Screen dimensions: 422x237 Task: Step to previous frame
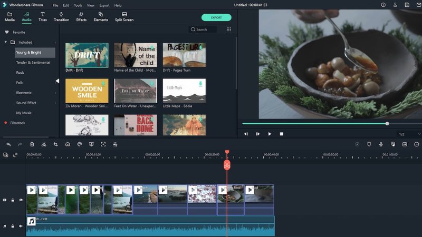click(x=246, y=134)
